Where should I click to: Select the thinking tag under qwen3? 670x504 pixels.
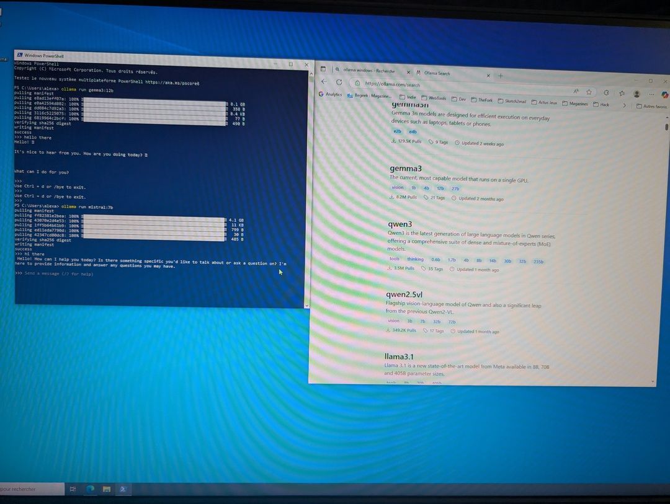415,259
